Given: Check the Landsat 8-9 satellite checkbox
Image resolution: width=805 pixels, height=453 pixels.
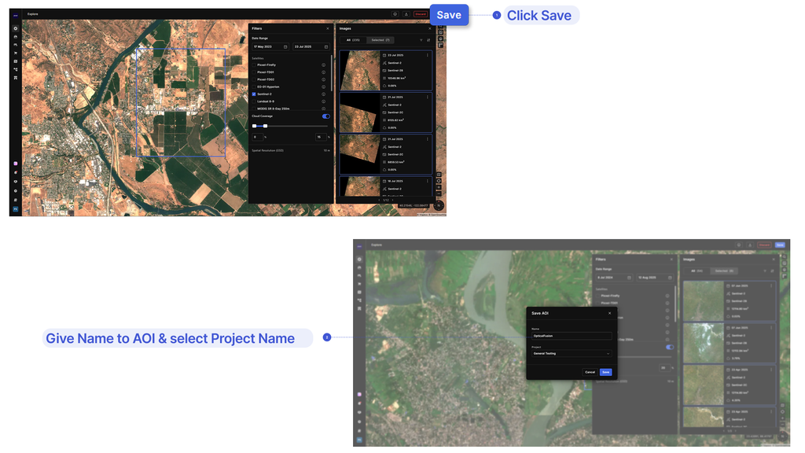Looking at the screenshot, I should [x=254, y=101].
